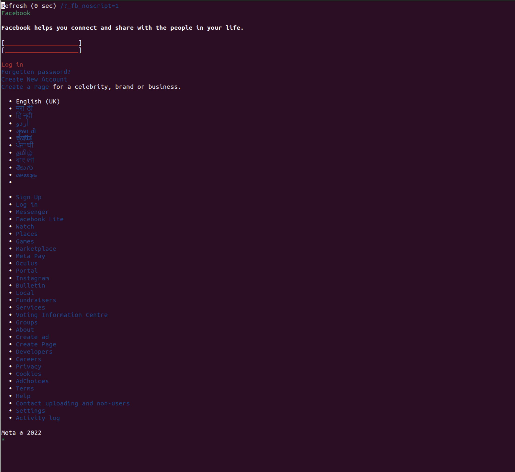Open the Settings link
515x472 pixels.
pos(30,411)
